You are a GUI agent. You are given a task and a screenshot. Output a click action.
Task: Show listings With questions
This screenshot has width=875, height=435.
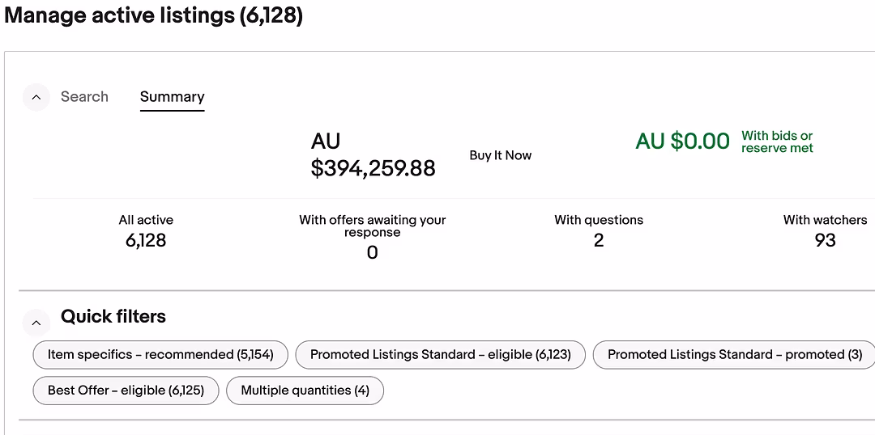pos(599,230)
